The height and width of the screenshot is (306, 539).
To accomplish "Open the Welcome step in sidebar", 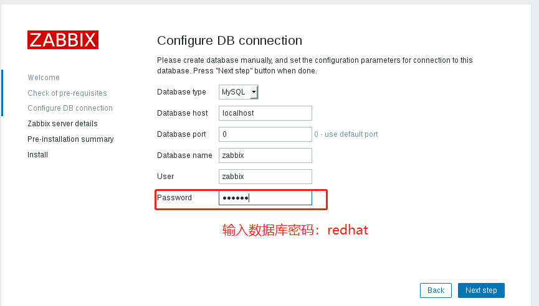I will tap(44, 78).
